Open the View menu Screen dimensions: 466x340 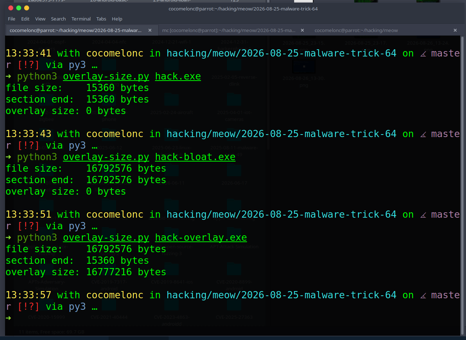[40, 19]
